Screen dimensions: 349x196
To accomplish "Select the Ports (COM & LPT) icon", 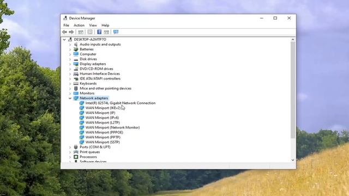I will [76, 147].
